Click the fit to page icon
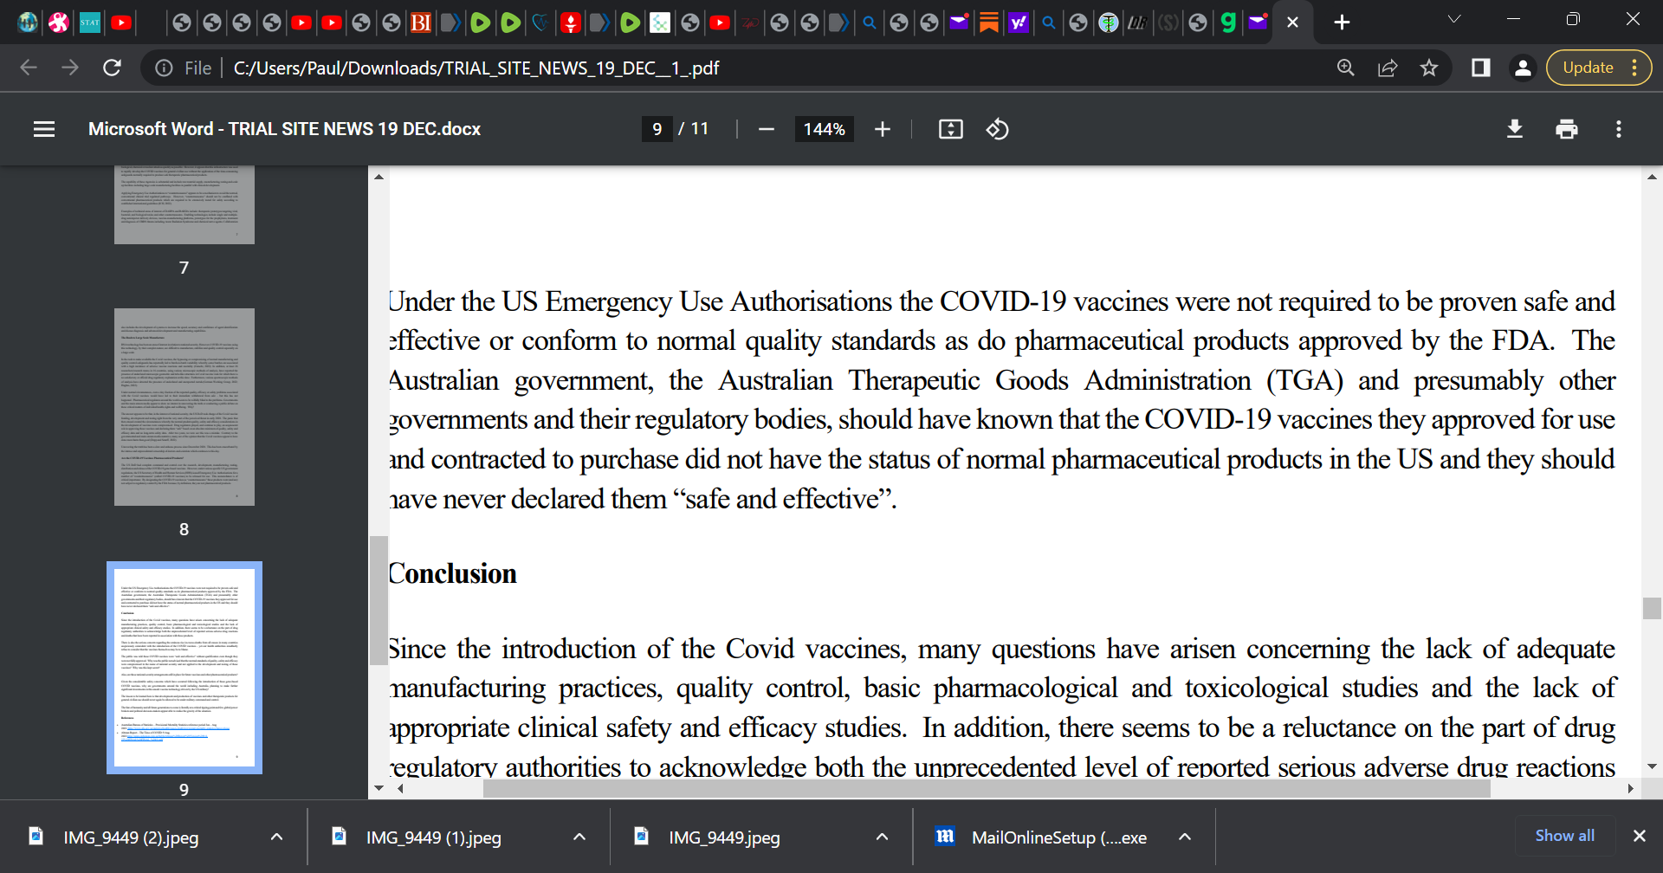Screen dimensions: 1663x873 [951, 129]
